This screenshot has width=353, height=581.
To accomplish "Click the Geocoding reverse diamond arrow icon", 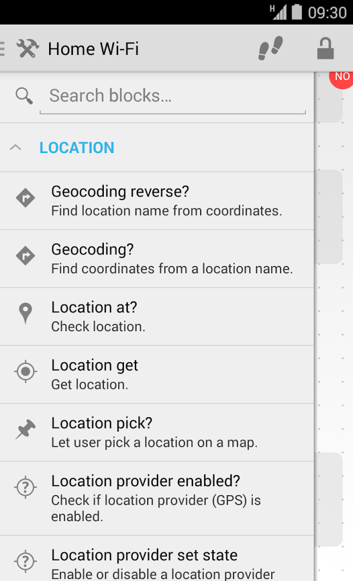I will click(x=26, y=198).
